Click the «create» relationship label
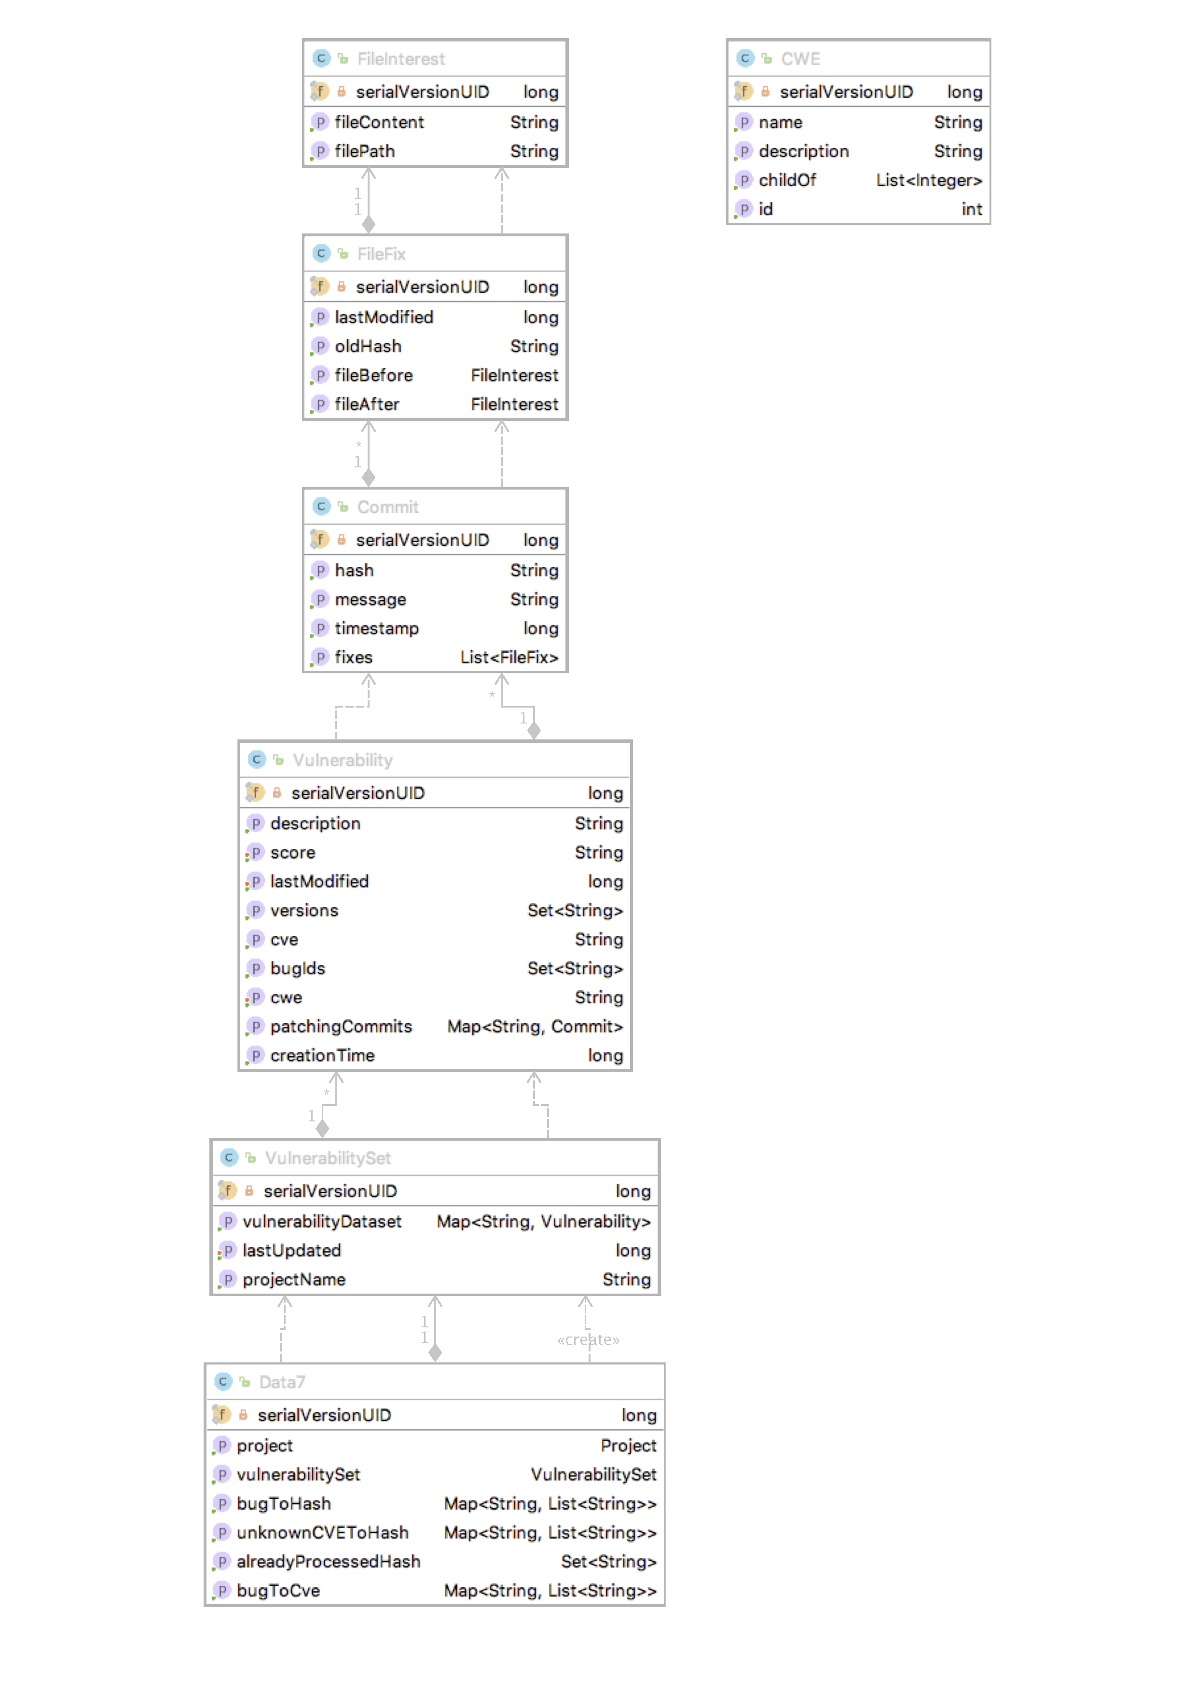The height and width of the screenshot is (1692, 1196). 588,1340
